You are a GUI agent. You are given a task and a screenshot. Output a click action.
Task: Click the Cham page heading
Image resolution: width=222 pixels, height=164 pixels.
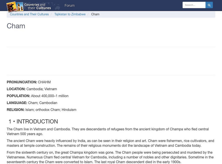point(16,26)
